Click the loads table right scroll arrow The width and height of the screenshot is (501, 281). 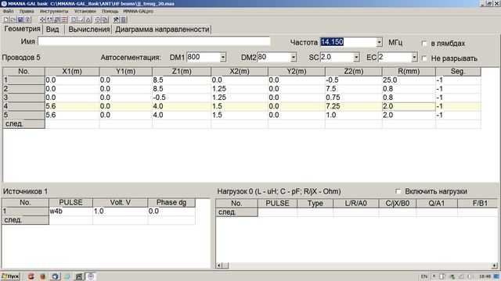click(494, 265)
